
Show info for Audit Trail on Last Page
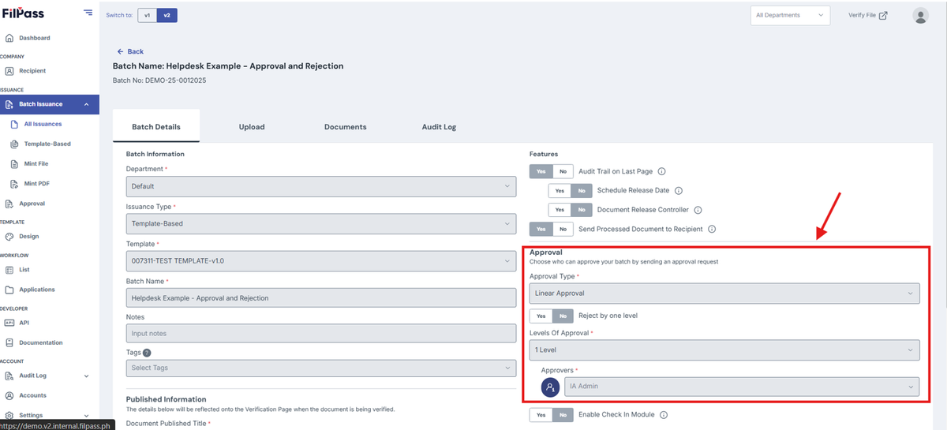pos(661,171)
